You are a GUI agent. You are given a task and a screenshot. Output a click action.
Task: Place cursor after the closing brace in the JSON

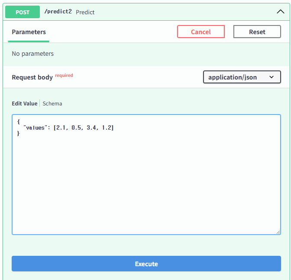point(21,134)
